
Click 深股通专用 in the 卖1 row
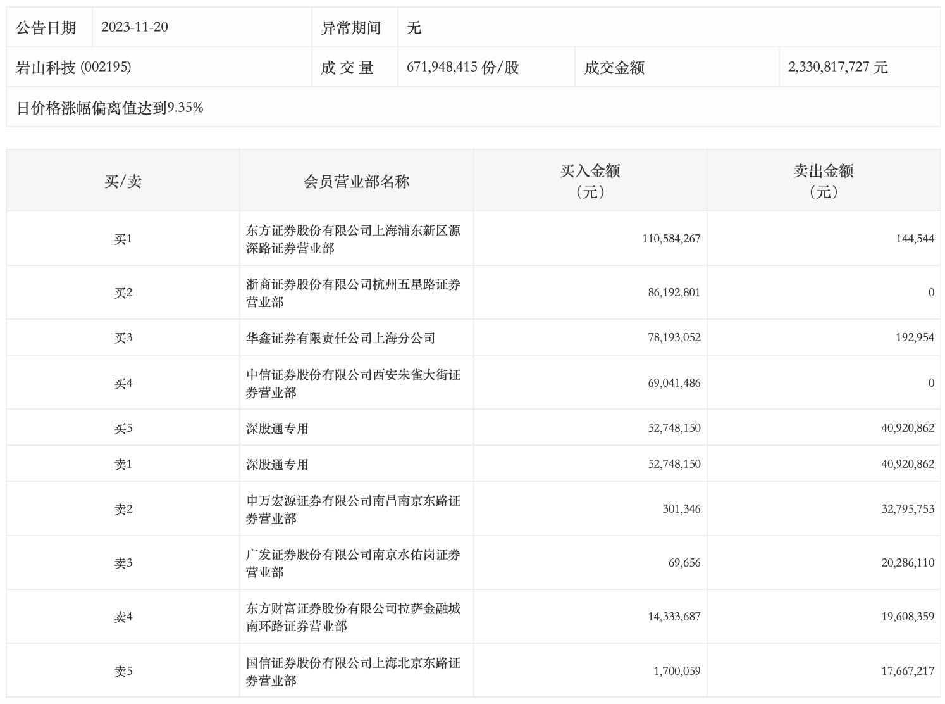(x=277, y=465)
